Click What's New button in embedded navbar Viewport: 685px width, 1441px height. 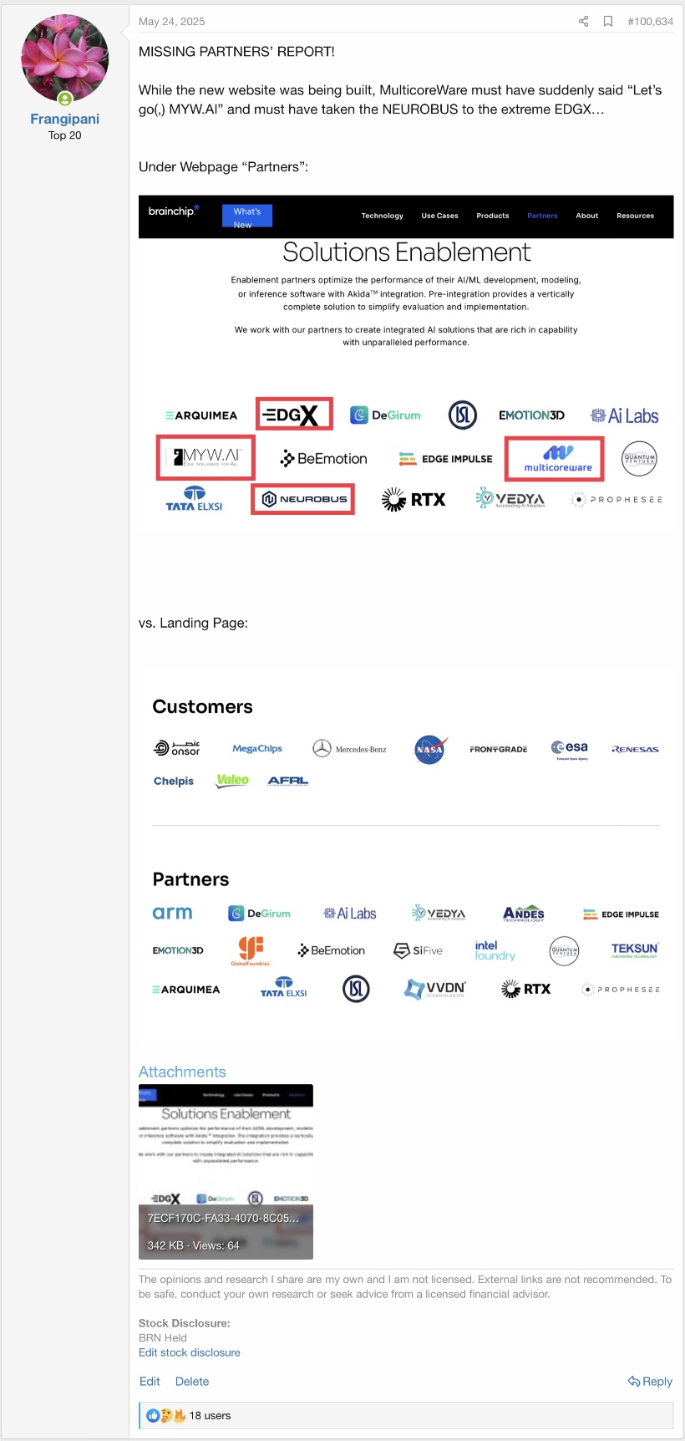tap(247, 216)
